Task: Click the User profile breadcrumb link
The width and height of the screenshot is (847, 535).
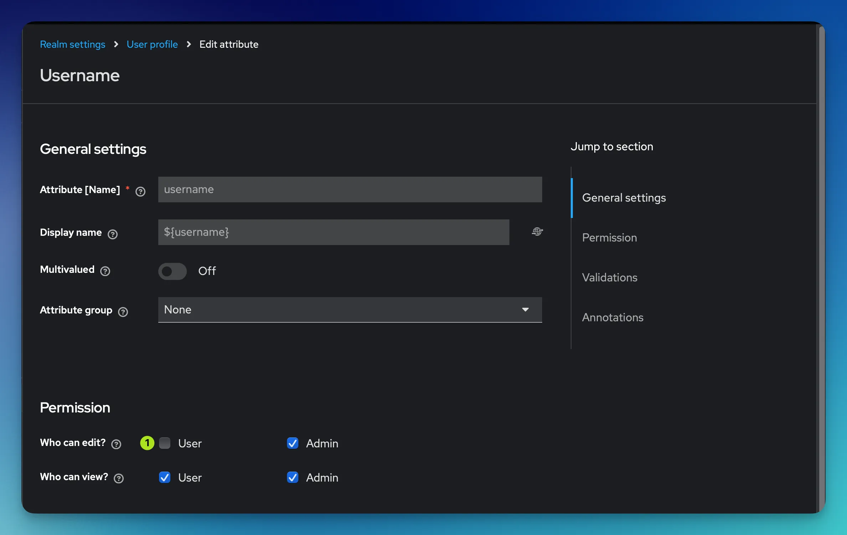Action: pyautogui.click(x=152, y=43)
